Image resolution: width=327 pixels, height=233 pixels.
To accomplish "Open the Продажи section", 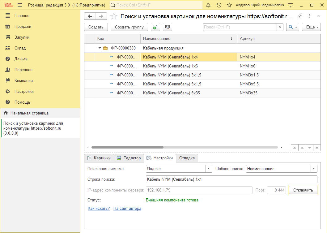I will click(x=23, y=26).
